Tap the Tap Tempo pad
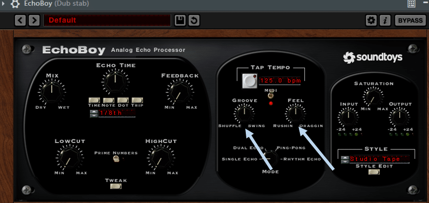 pos(250,81)
